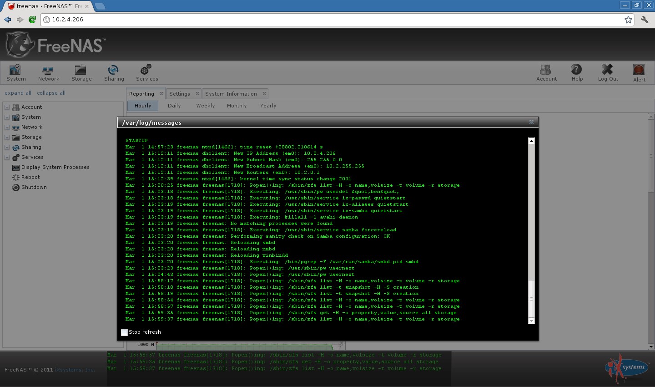
Task: Open the Account settings via its toolbar icon
Action: tap(546, 73)
